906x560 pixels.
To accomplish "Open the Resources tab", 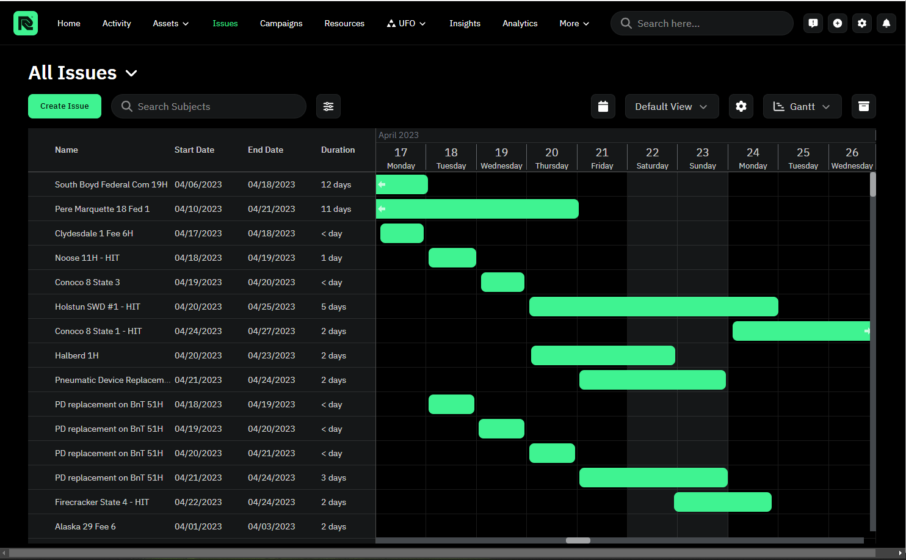I will (344, 23).
